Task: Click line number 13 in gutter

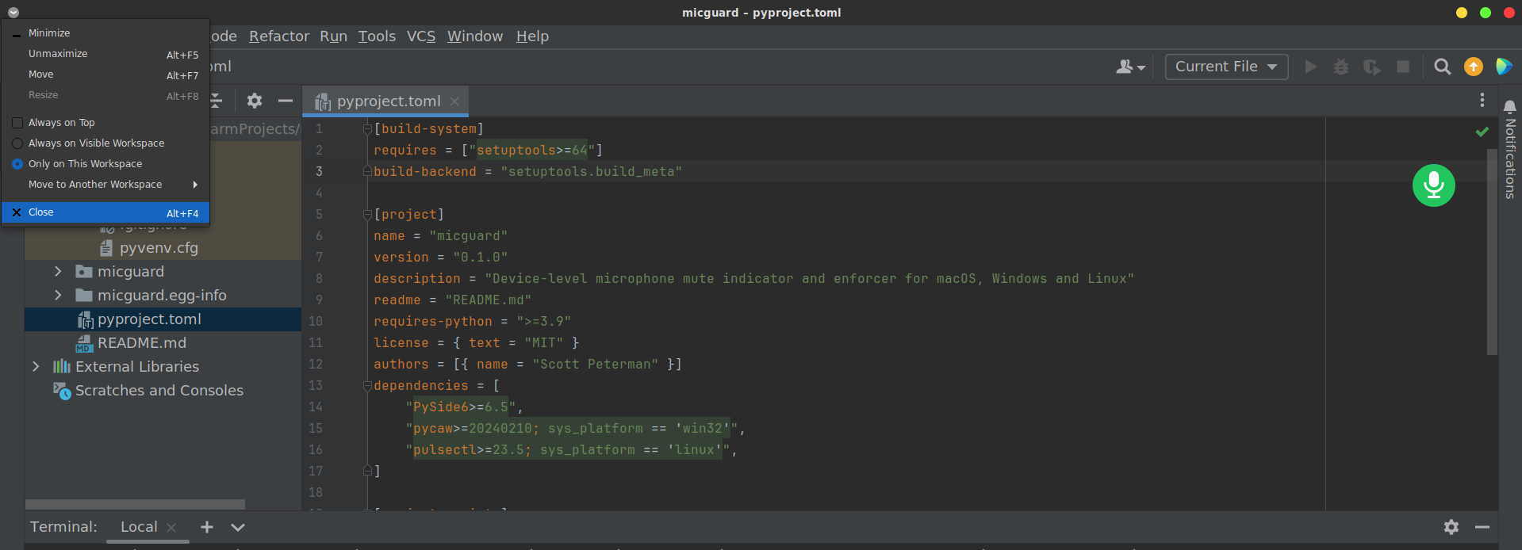Action: pyautogui.click(x=316, y=386)
